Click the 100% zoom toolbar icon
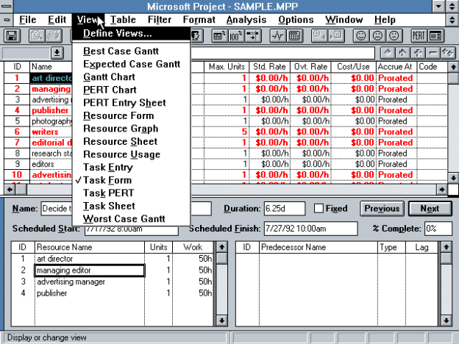The width and height of the screenshot is (459, 344). (x=236, y=35)
